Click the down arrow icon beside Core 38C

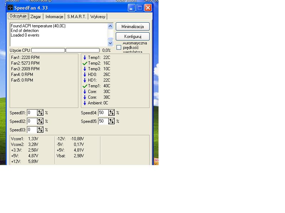click(85, 97)
